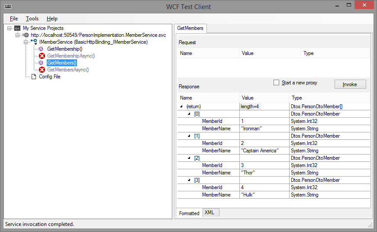
Task: Select the My Service Projects root label
Action: pos(43,28)
